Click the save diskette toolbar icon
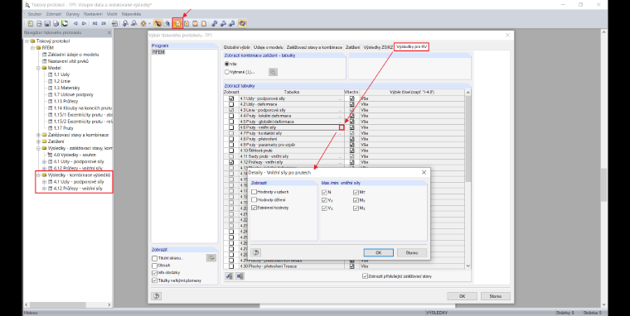 pyautogui.click(x=47, y=24)
